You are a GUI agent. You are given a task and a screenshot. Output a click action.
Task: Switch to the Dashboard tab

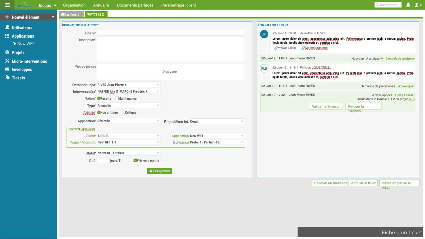coord(71,14)
